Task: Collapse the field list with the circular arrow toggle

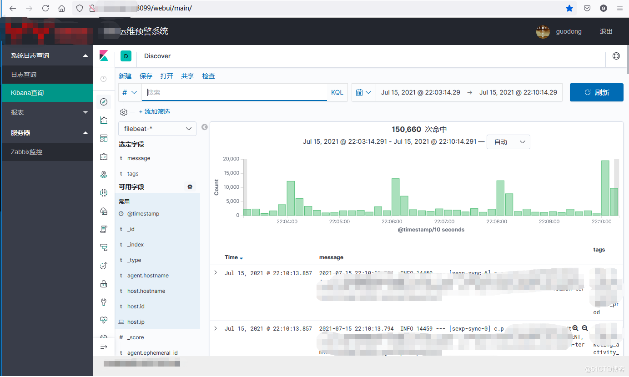Action: pos(204,127)
